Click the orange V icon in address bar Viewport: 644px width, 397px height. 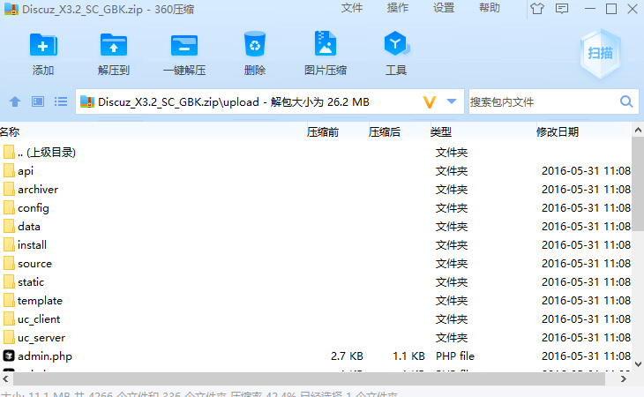(430, 102)
